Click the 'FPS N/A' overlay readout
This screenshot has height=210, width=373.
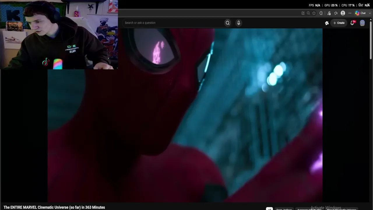click(314, 5)
